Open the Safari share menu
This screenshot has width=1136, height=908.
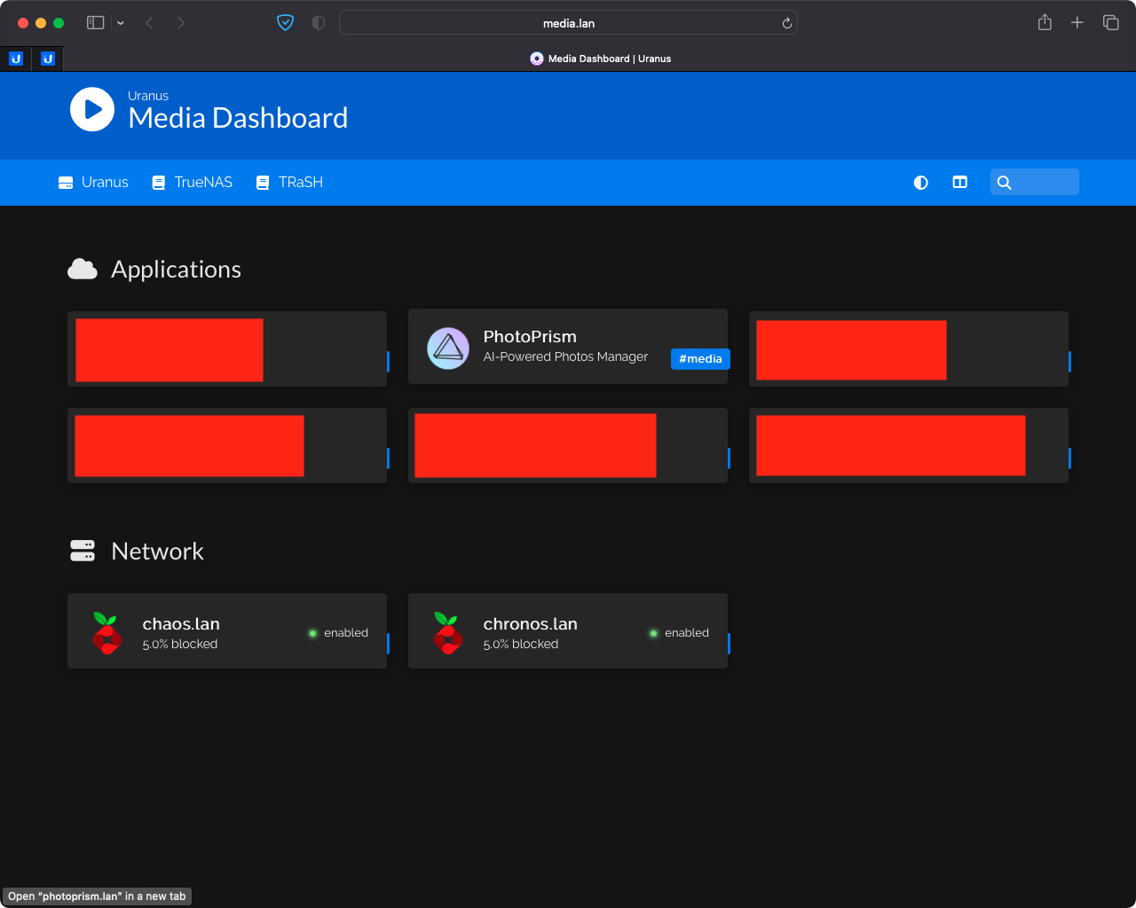[1045, 22]
